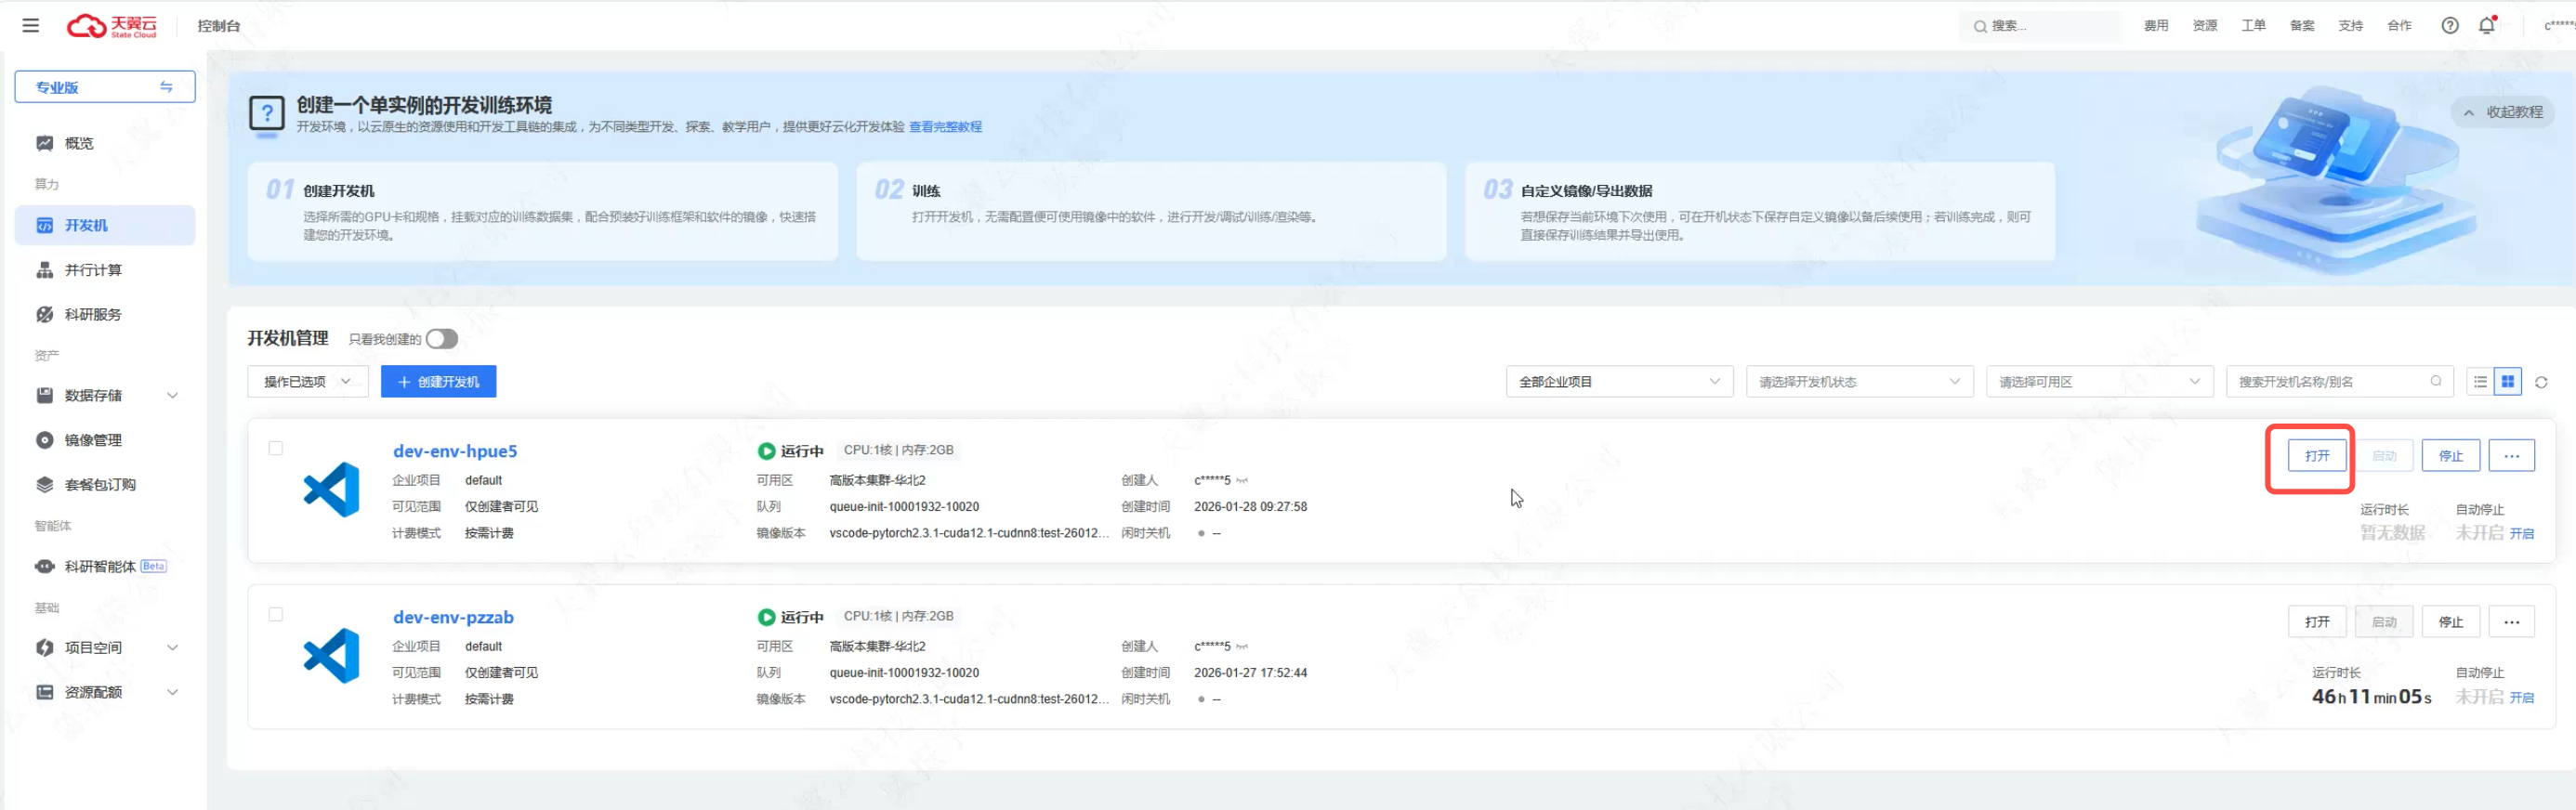Click the more options button for dev-env-pzzab
Screen dimensions: 2576x810
tap(2511, 622)
